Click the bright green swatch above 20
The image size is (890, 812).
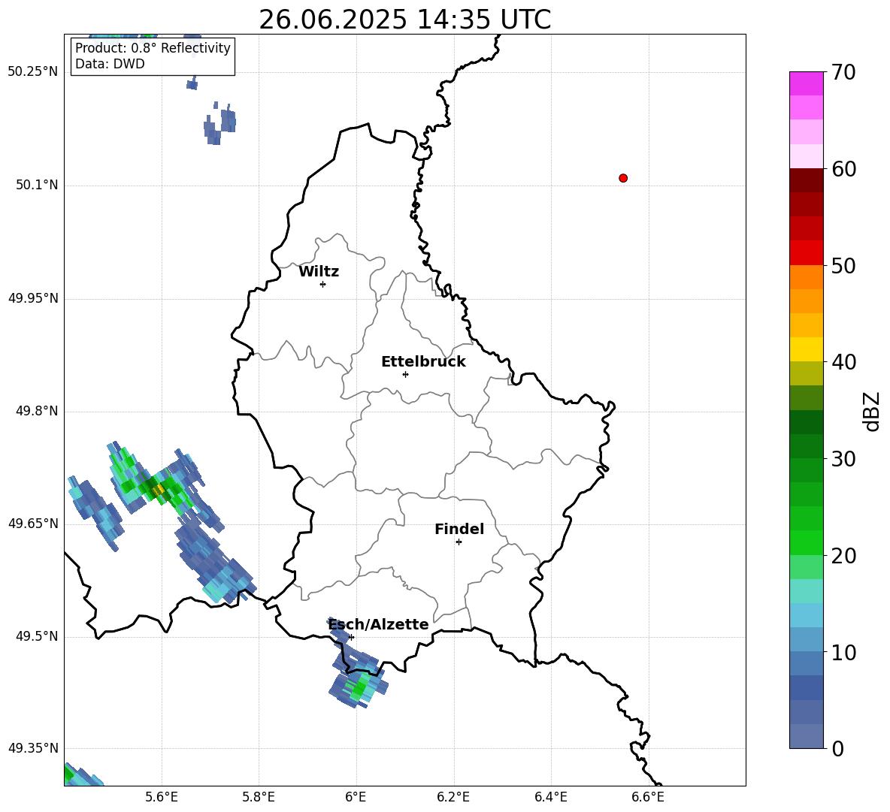pyautogui.click(x=806, y=542)
